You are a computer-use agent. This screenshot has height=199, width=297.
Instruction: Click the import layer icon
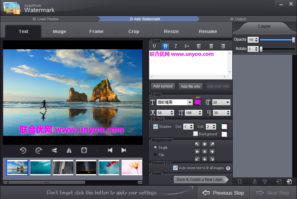coord(279,182)
